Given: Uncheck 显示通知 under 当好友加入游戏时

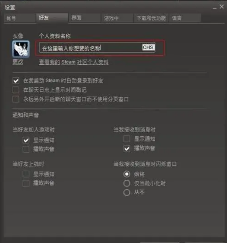Looking at the screenshot, I should pos(26,140).
